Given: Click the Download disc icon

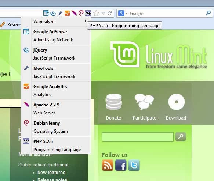Looking at the screenshot, I should tap(177, 102).
